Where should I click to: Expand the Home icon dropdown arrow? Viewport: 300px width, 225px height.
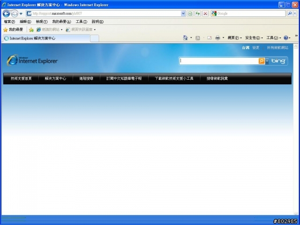(191, 37)
